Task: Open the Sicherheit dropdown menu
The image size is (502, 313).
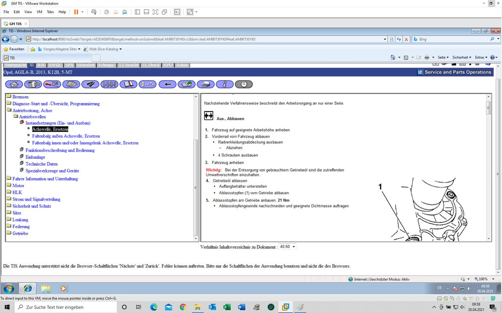Action: coord(462,58)
